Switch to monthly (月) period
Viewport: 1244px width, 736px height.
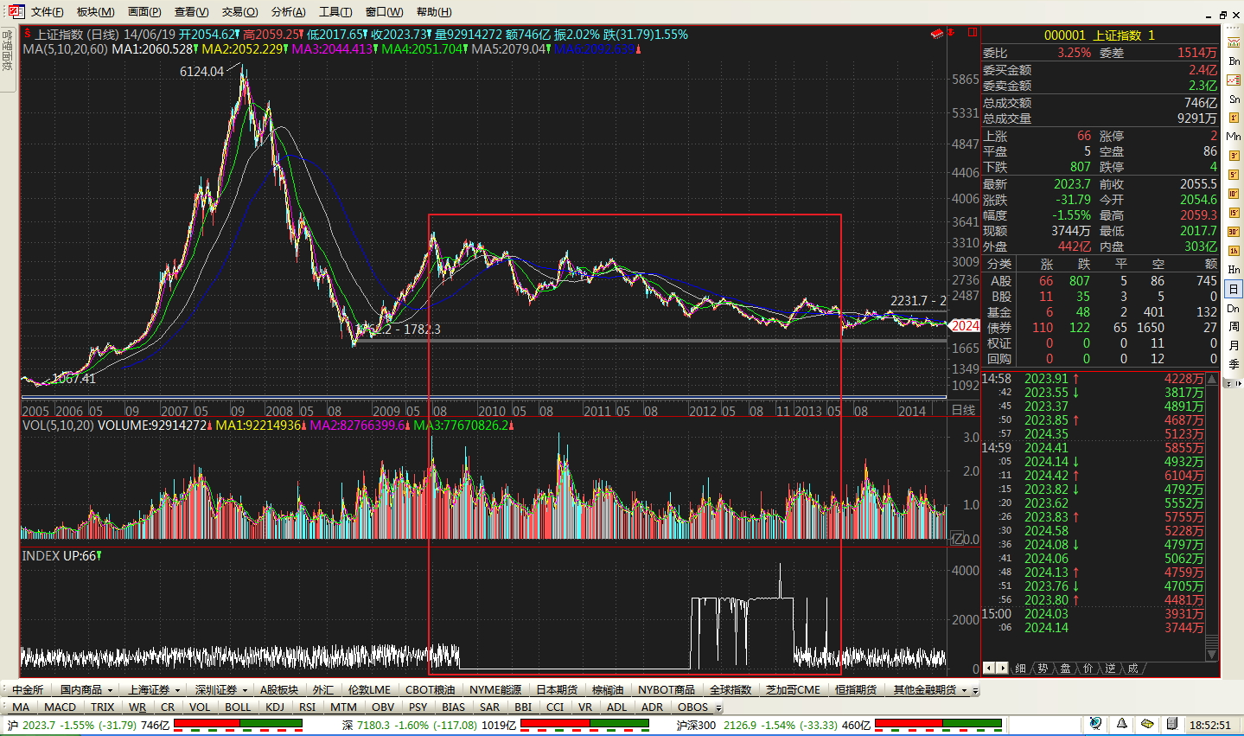click(1234, 346)
